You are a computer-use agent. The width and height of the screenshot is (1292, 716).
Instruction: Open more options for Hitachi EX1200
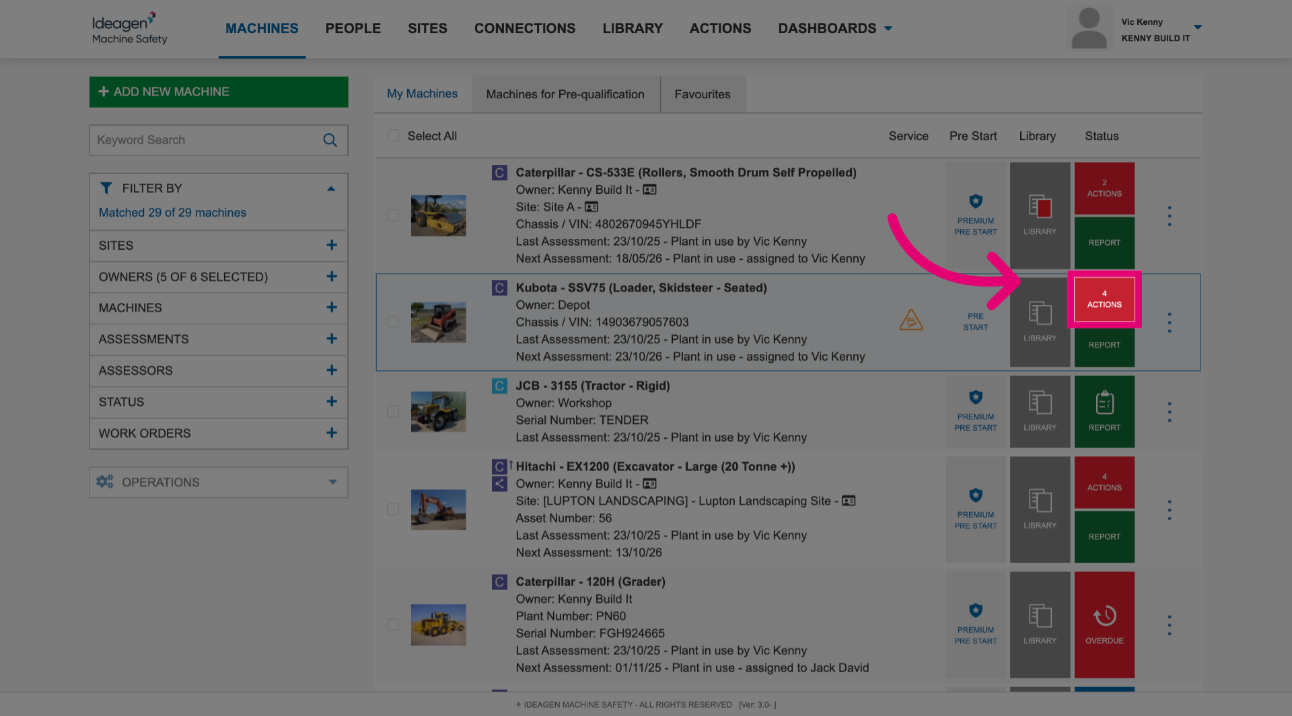point(1170,510)
